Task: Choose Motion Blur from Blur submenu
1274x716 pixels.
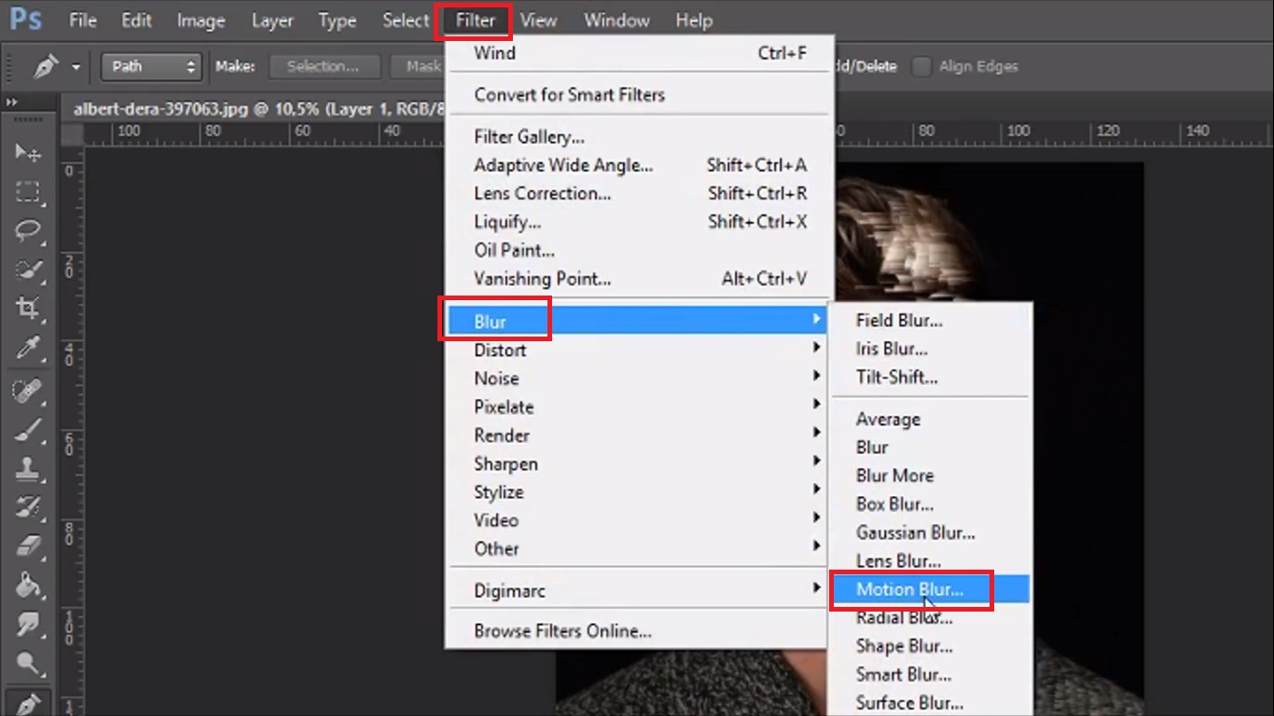Action: (x=909, y=589)
